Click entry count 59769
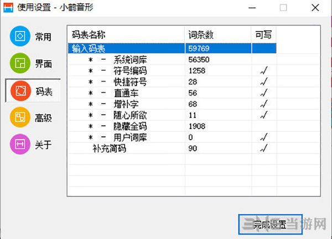 (199, 49)
